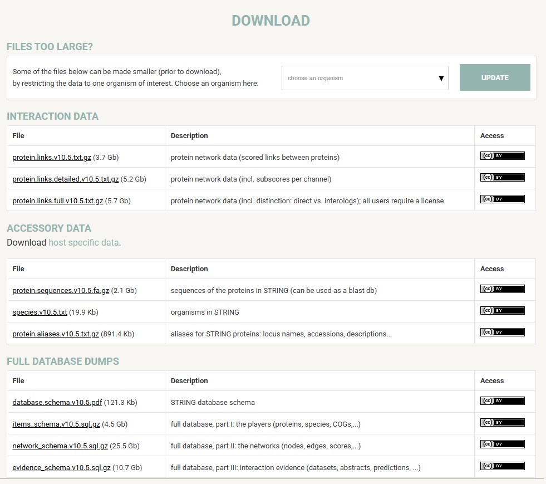Click the File header in Full Database Dumps table
The height and width of the screenshot is (484, 546).
[x=18, y=380]
